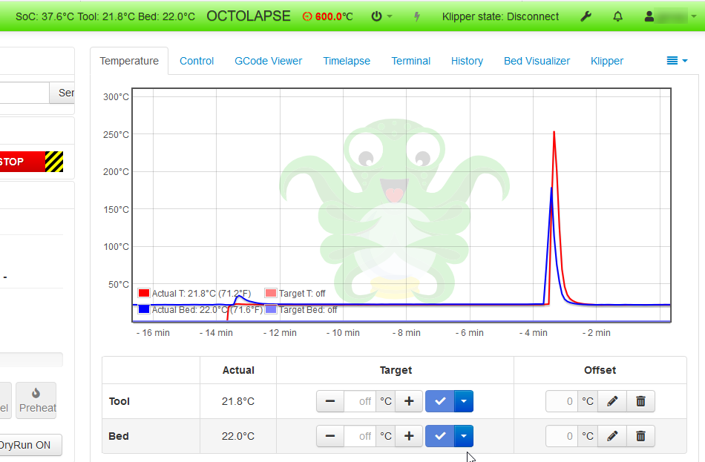
Task: Click the Bed offset input field
Action: (x=562, y=436)
